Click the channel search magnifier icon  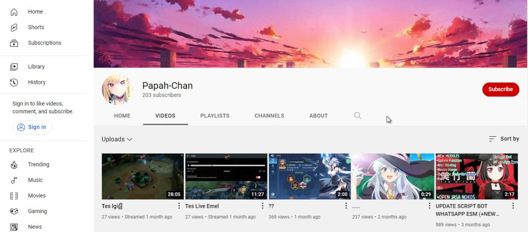[x=357, y=116]
